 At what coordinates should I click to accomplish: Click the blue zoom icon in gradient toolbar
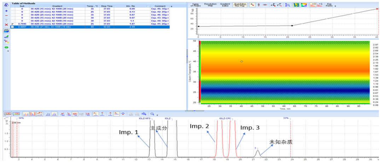point(288,5)
